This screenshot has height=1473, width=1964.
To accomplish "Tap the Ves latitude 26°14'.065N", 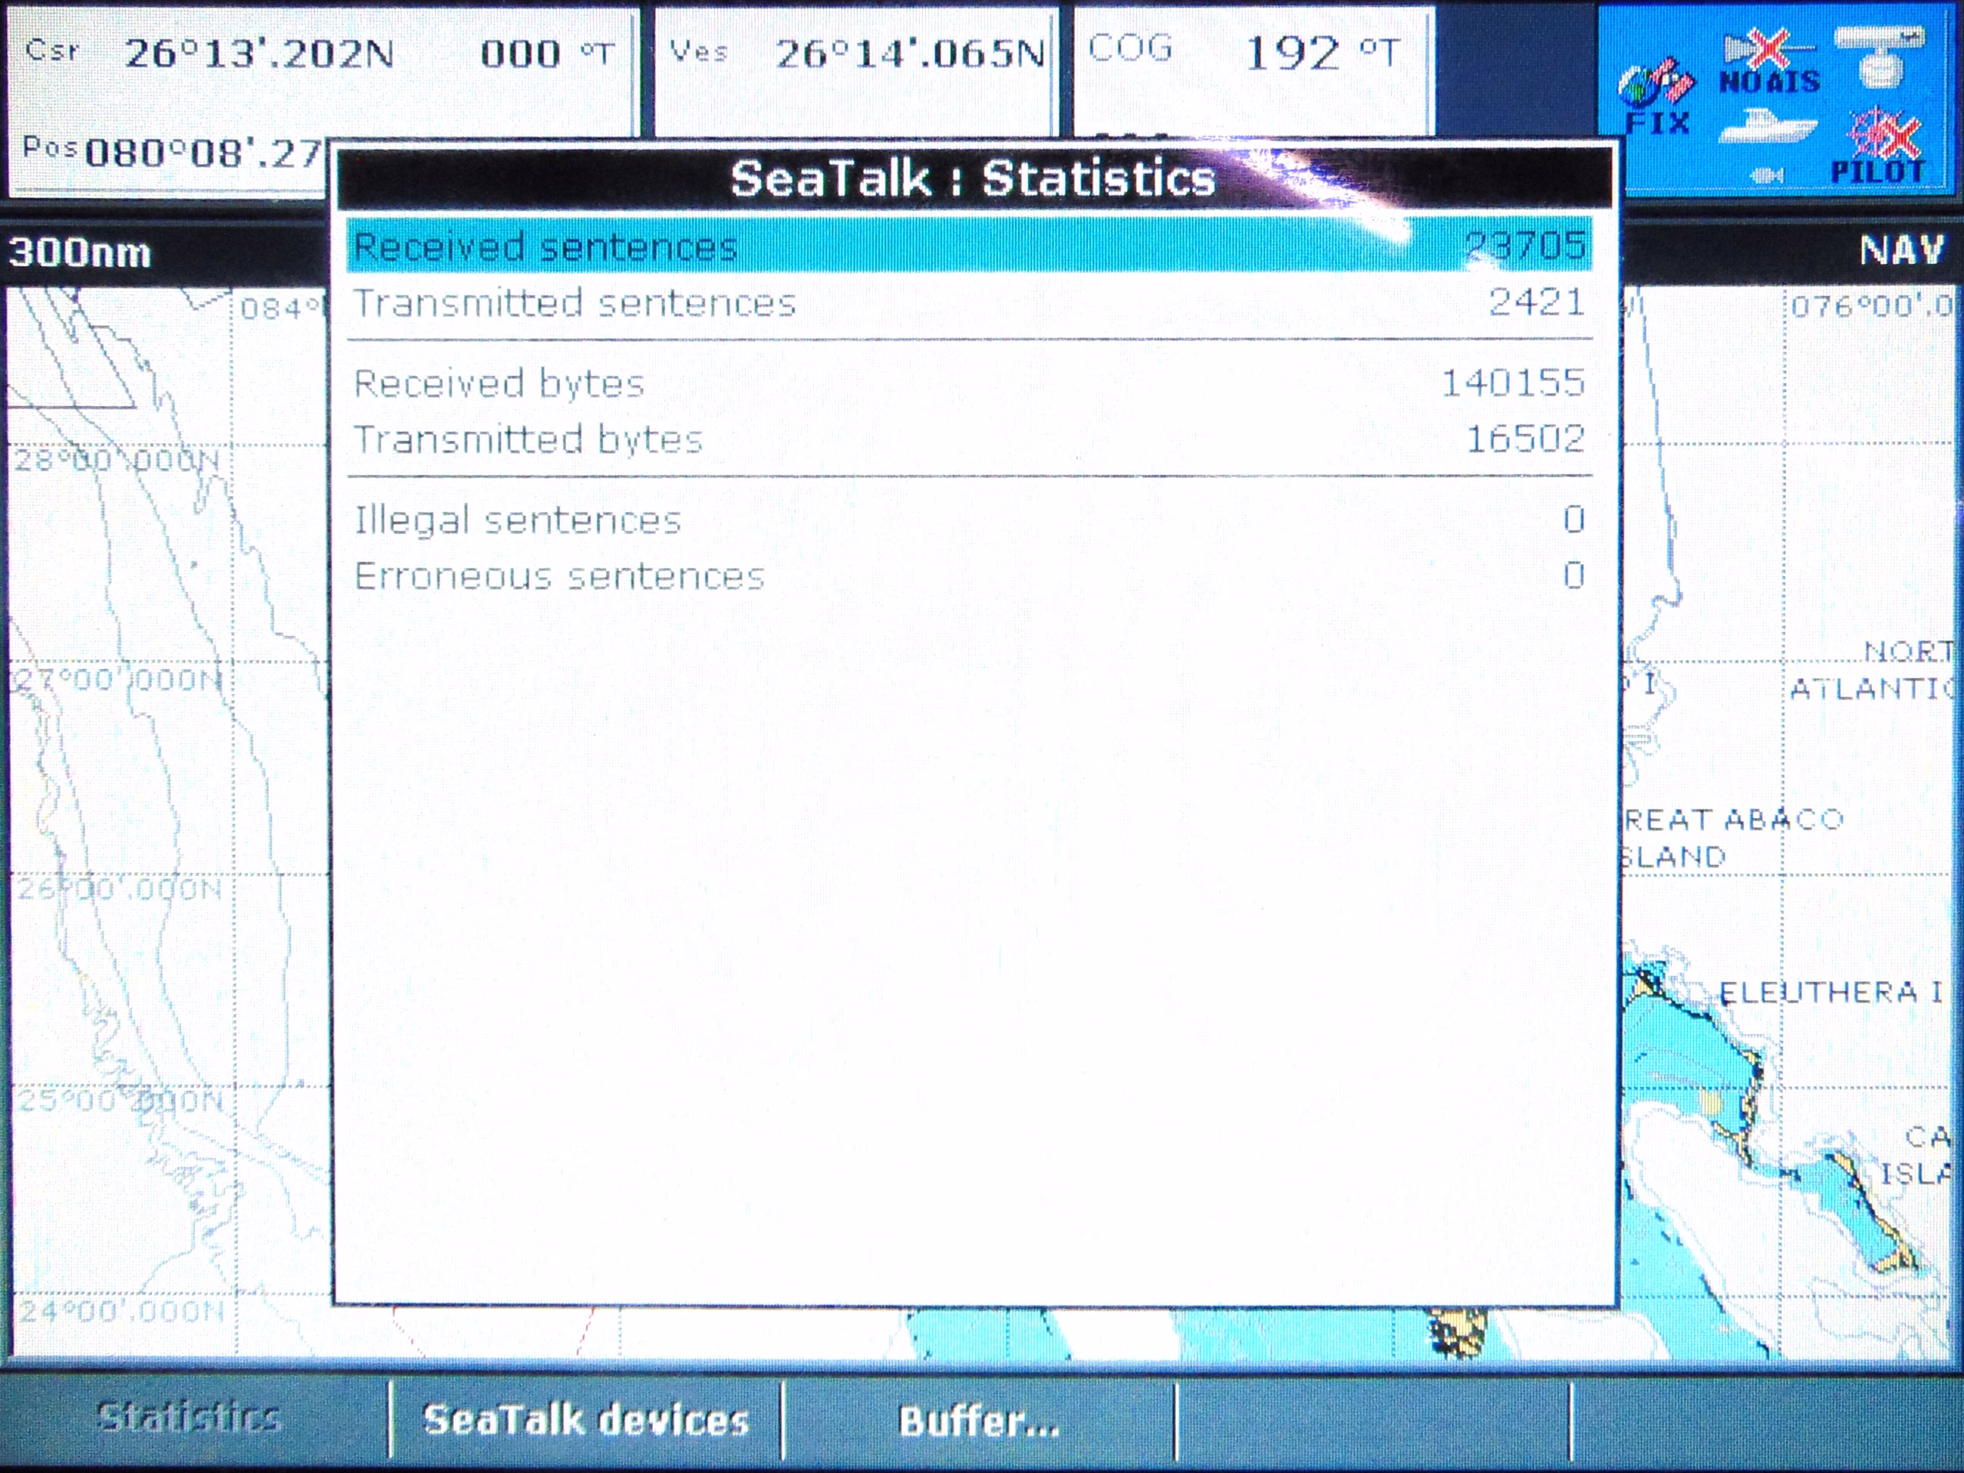I will click(x=910, y=54).
